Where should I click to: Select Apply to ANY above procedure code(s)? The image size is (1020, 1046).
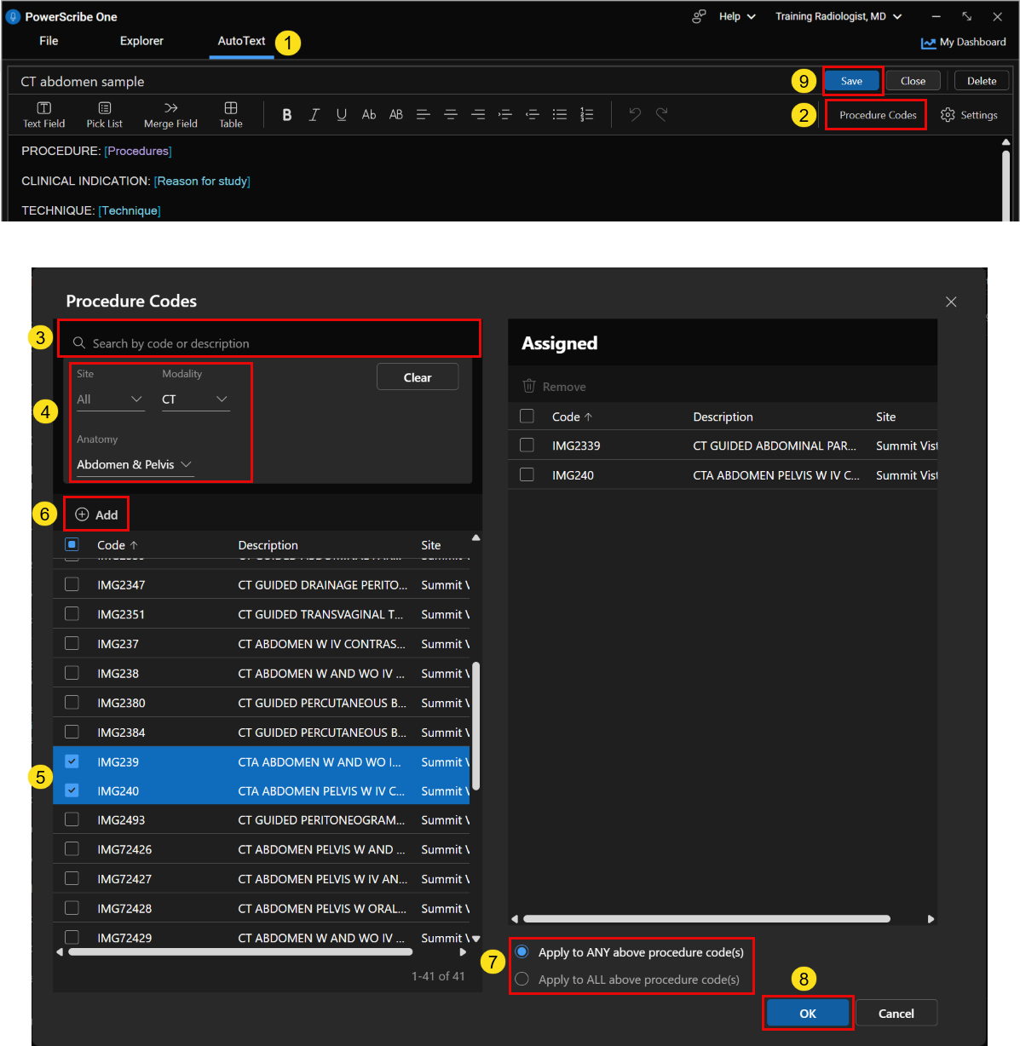coord(522,951)
